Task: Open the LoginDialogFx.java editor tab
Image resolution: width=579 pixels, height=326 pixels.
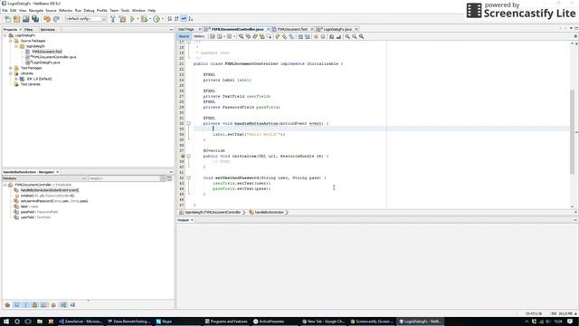Action: pos(337,29)
